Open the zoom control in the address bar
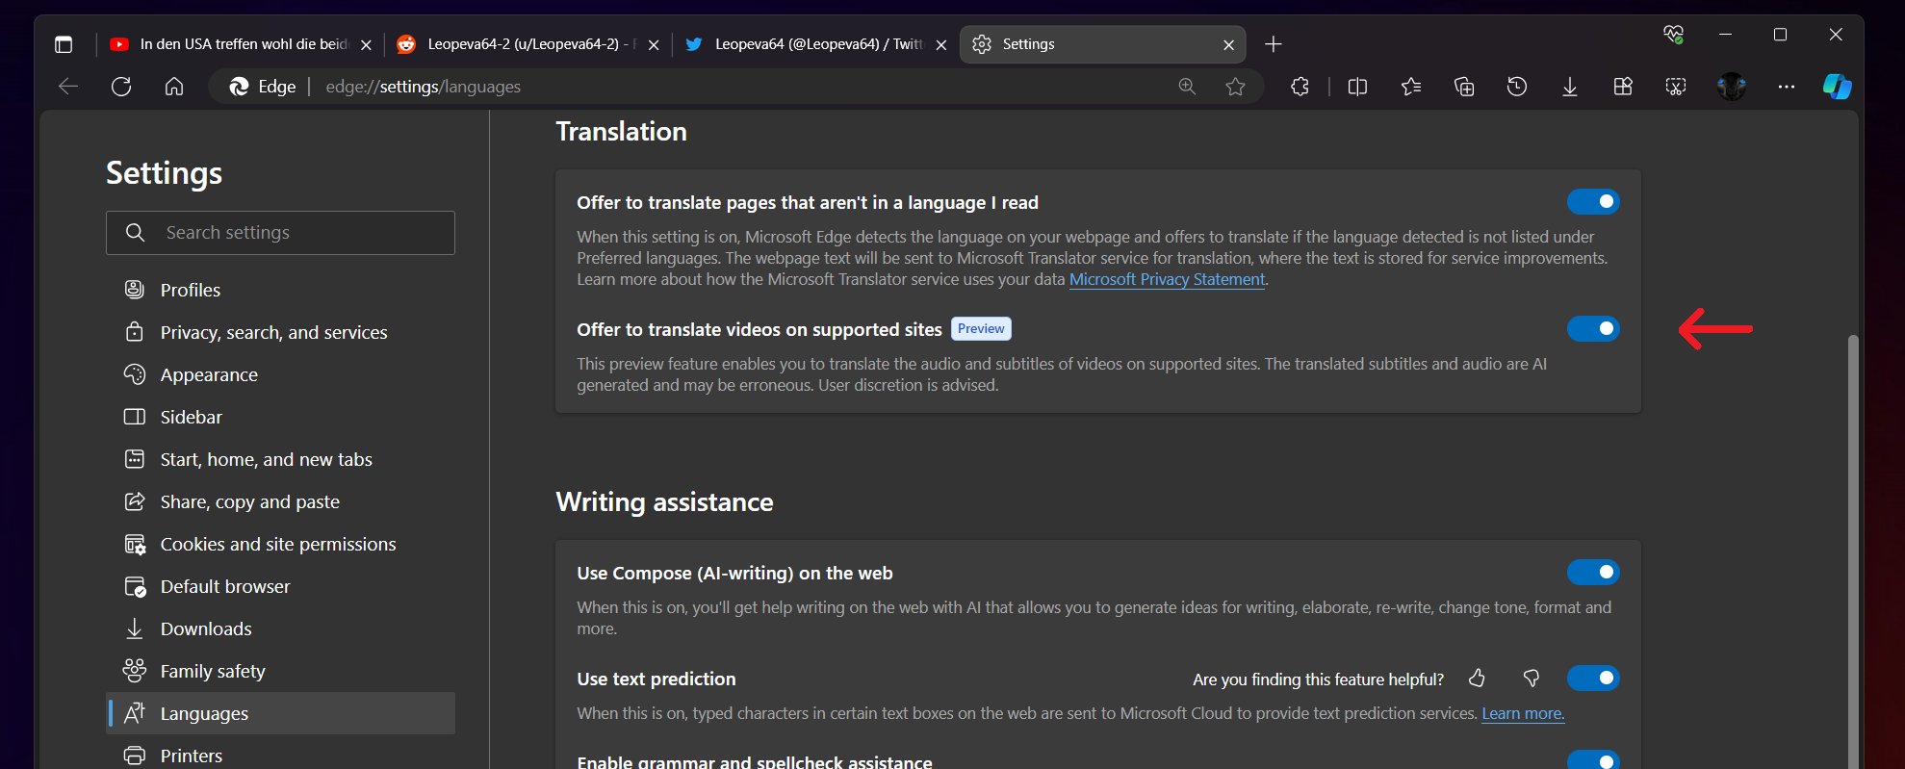Viewport: 1905px width, 769px height. 1187,87
